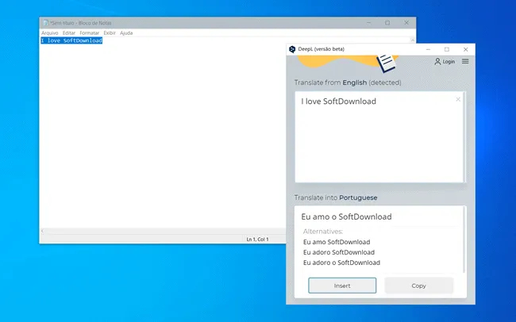
Task: Open the Editar menu in Notepad
Action: (x=69, y=33)
